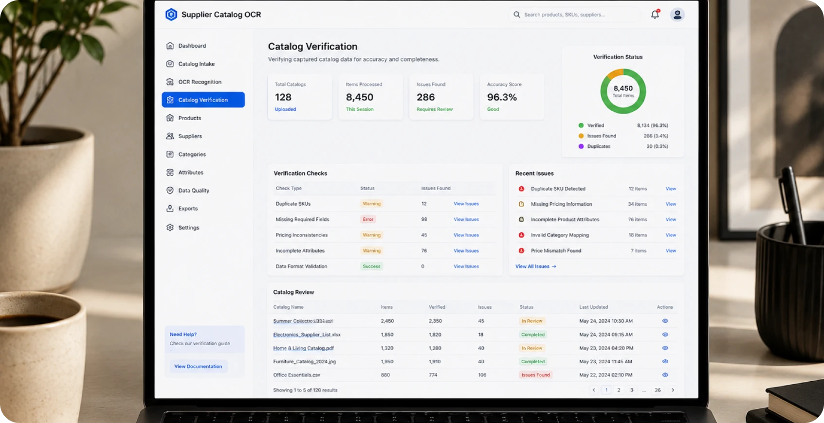View Electronics_Supplier_List.xlsx via eye icon

point(665,335)
